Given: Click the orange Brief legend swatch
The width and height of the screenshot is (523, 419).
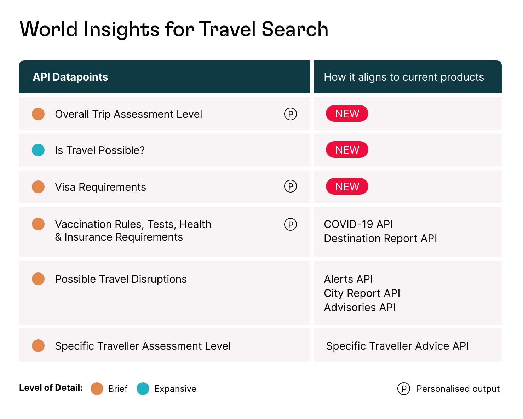Looking at the screenshot, I should pyautogui.click(x=97, y=389).
